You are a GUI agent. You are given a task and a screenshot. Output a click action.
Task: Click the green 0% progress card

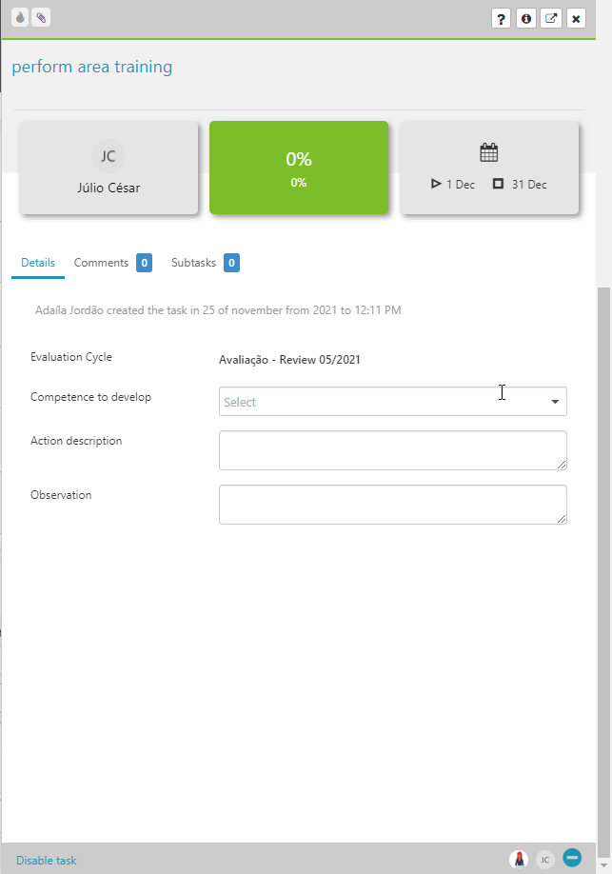click(299, 168)
